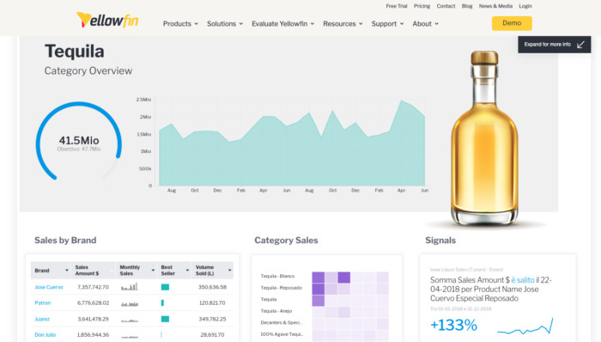
Task: Click Juarez best seller bar
Action: click(165, 319)
